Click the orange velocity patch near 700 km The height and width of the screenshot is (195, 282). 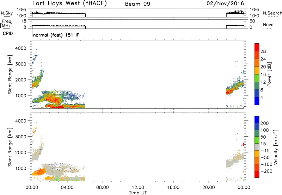(39, 172)
